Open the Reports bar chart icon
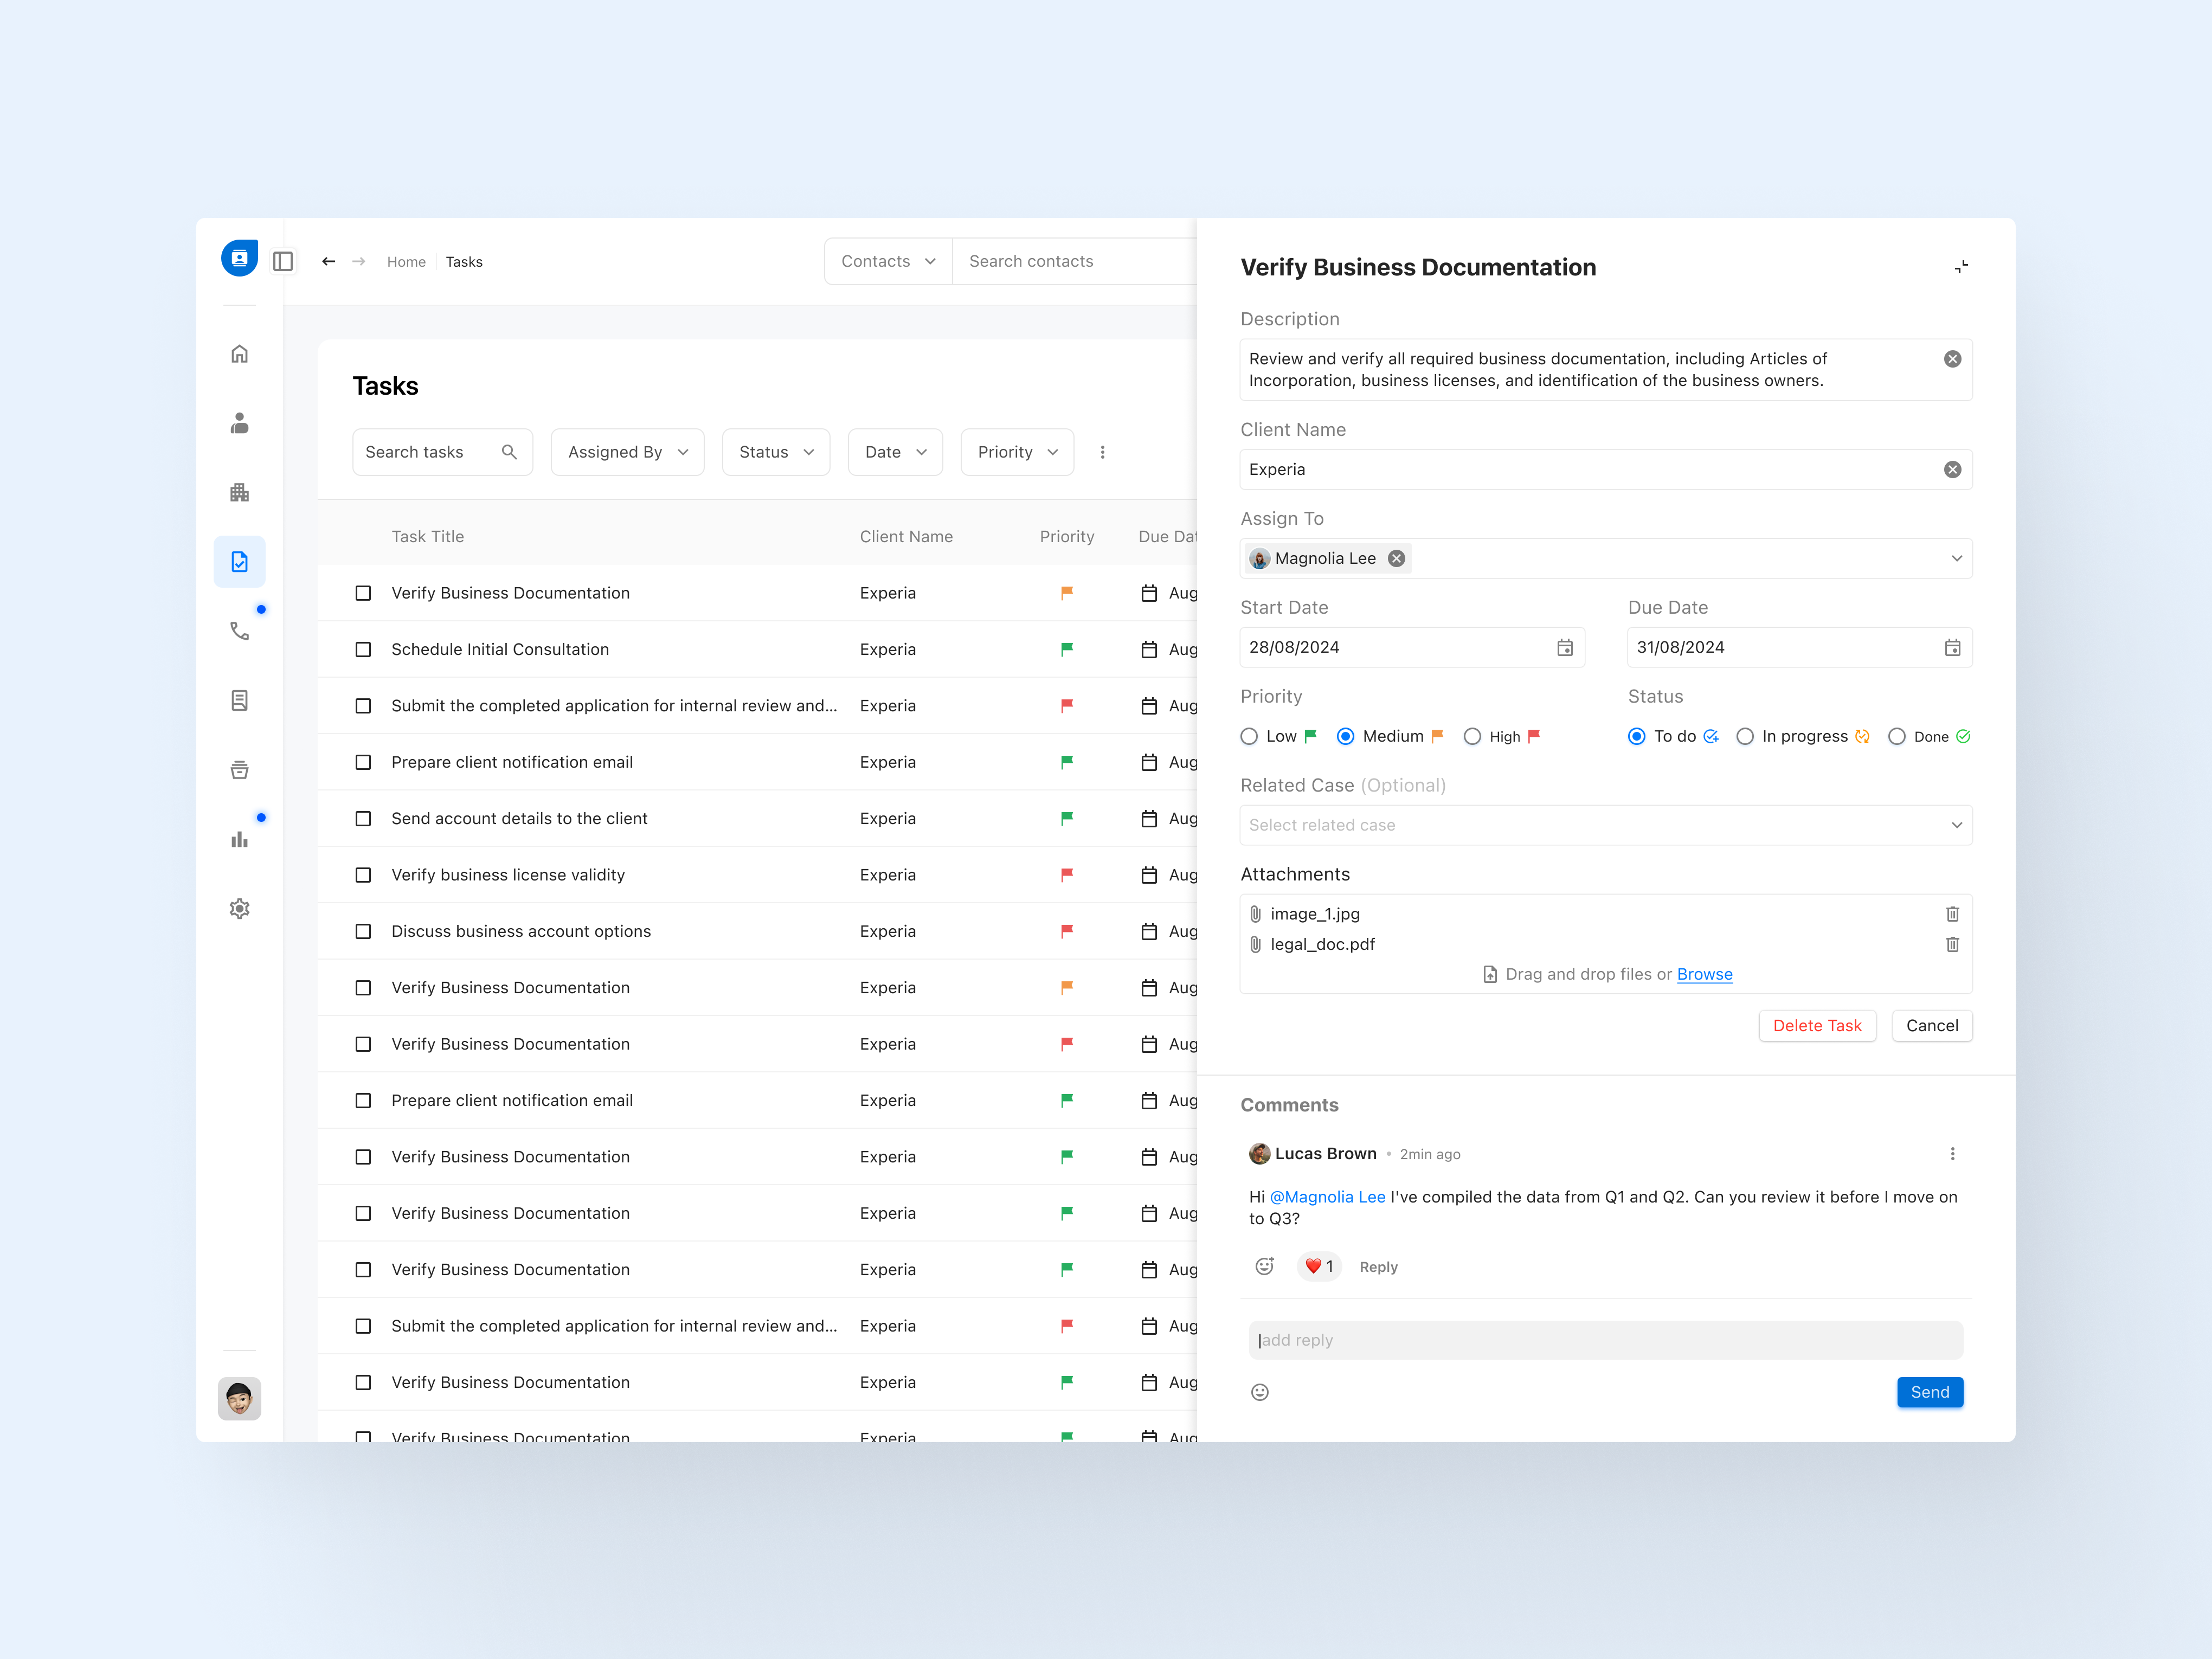This screenshot has height=1659, width=2212. pos(239,838)
